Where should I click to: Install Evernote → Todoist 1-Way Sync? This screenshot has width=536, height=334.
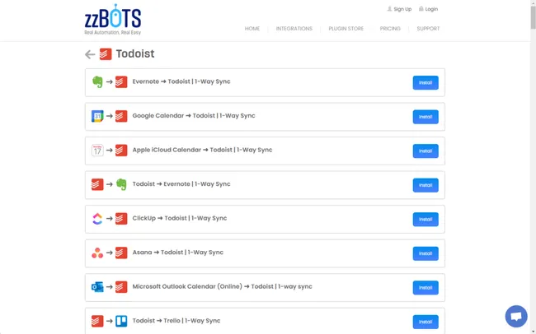pyautogui.click(x=426, y=82)
